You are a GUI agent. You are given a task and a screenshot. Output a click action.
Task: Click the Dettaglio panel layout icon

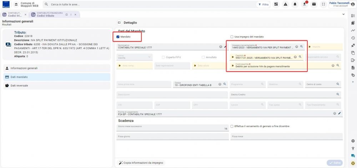point(119,23)
